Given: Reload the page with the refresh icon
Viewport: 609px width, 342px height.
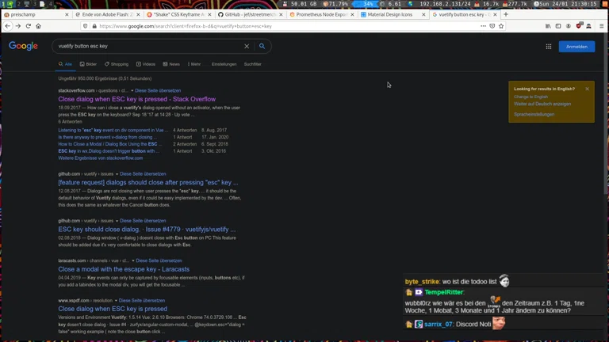Looking at the screenshot, I should [x=29, y=26].
